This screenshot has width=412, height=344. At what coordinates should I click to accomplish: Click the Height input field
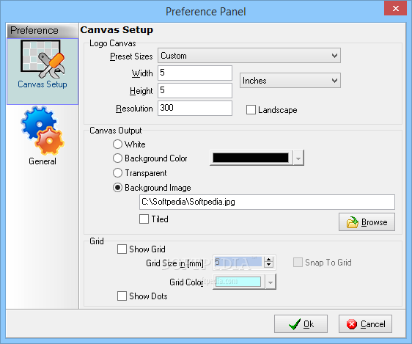pos(195,90)
